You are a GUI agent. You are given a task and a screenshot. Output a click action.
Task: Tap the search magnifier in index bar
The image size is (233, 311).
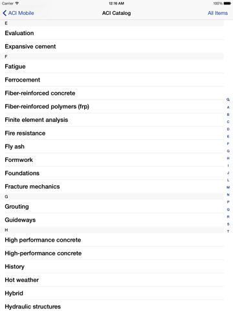[228, 100]
